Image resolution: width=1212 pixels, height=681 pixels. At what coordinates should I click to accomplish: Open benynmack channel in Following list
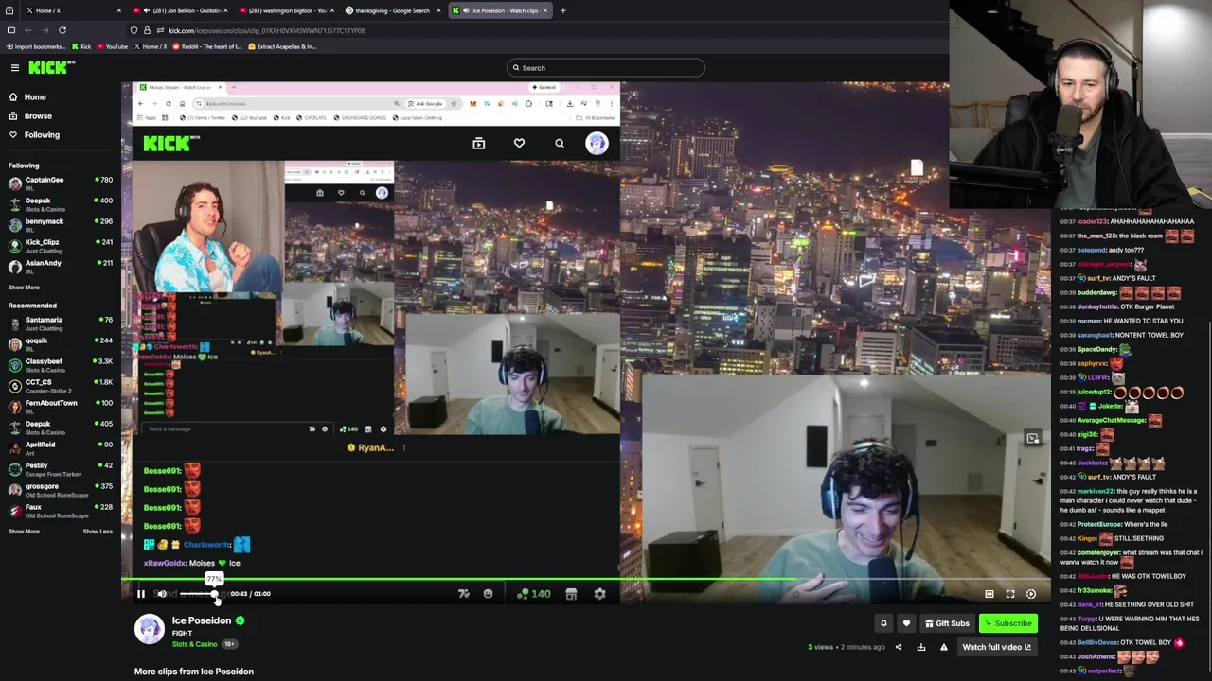point(61,225)
